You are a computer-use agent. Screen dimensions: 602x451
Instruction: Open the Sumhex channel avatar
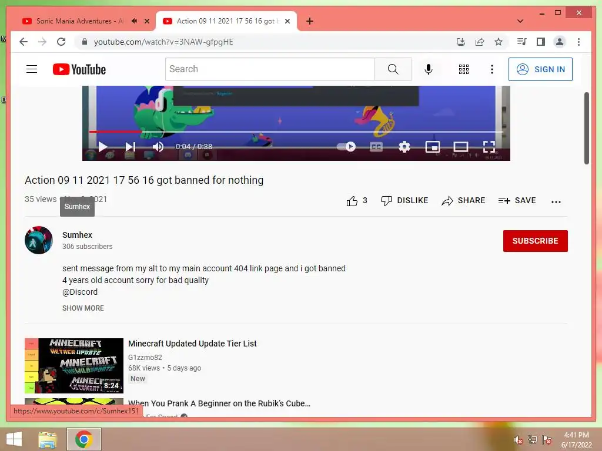[39, 240]
